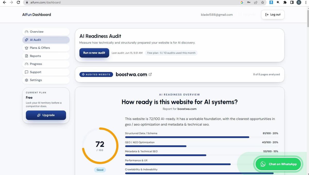
Task: Click the AIFun Dashboard logo
Action: [x=37, y=15]
